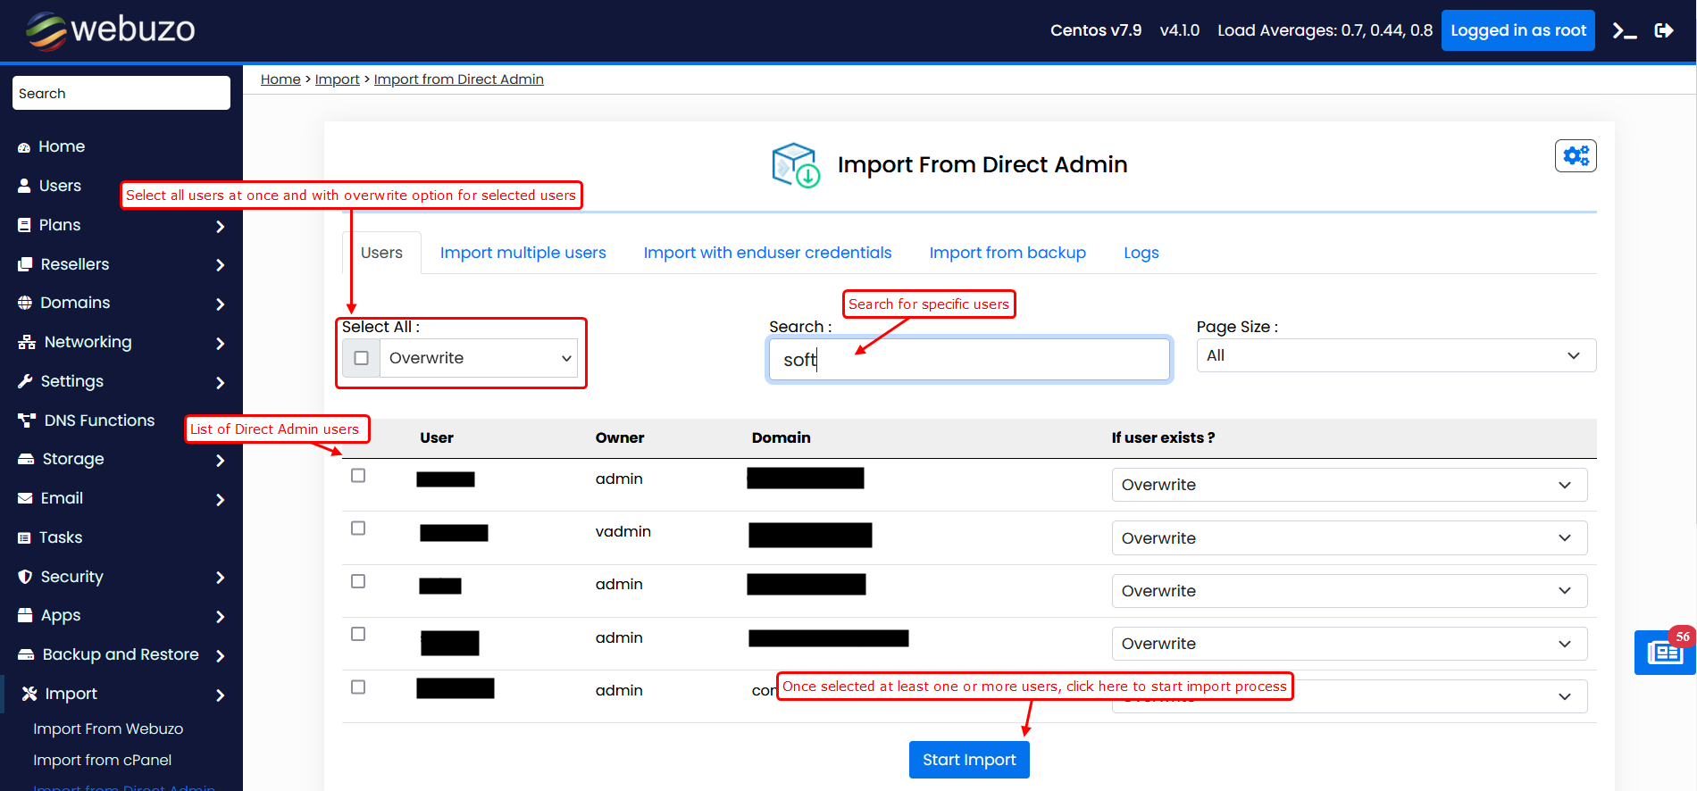Click the user Search field containing soft
This screenshot has height=791, width=1697.
(x=969, y=360)
